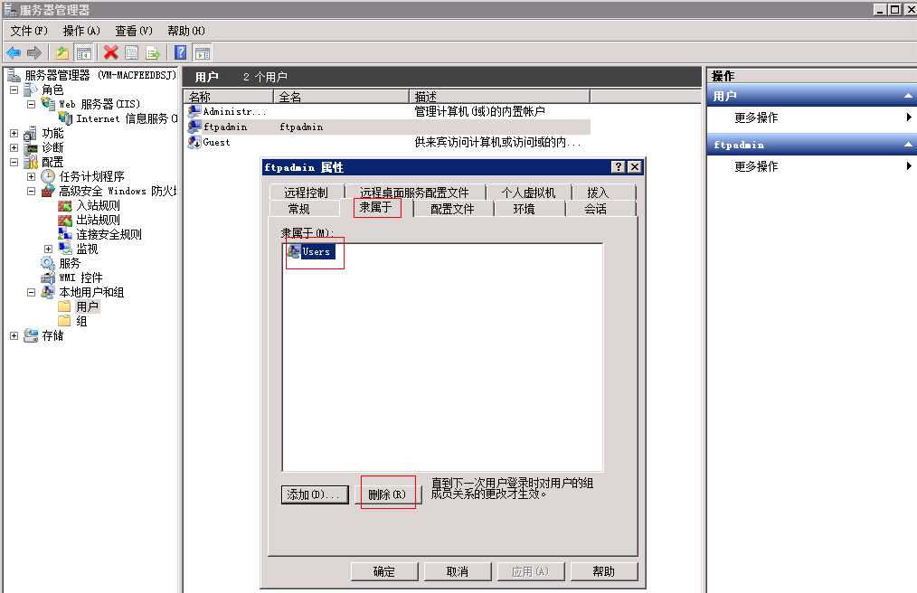This screenshot has height=593, width=917.
Task: Go back with the blue left arrow
Action: tap(14, 53)
